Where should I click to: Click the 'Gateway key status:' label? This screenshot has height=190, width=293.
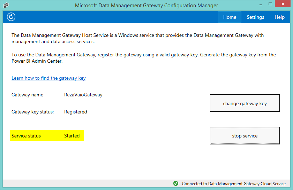[33, 112]
